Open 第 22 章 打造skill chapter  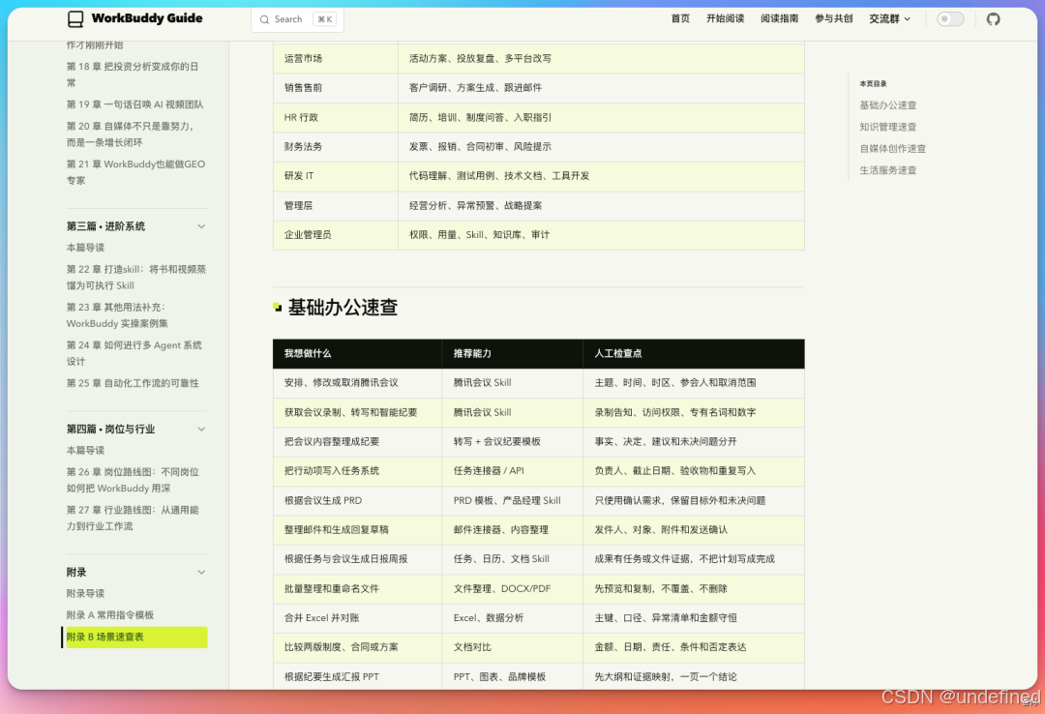[136, 278]
